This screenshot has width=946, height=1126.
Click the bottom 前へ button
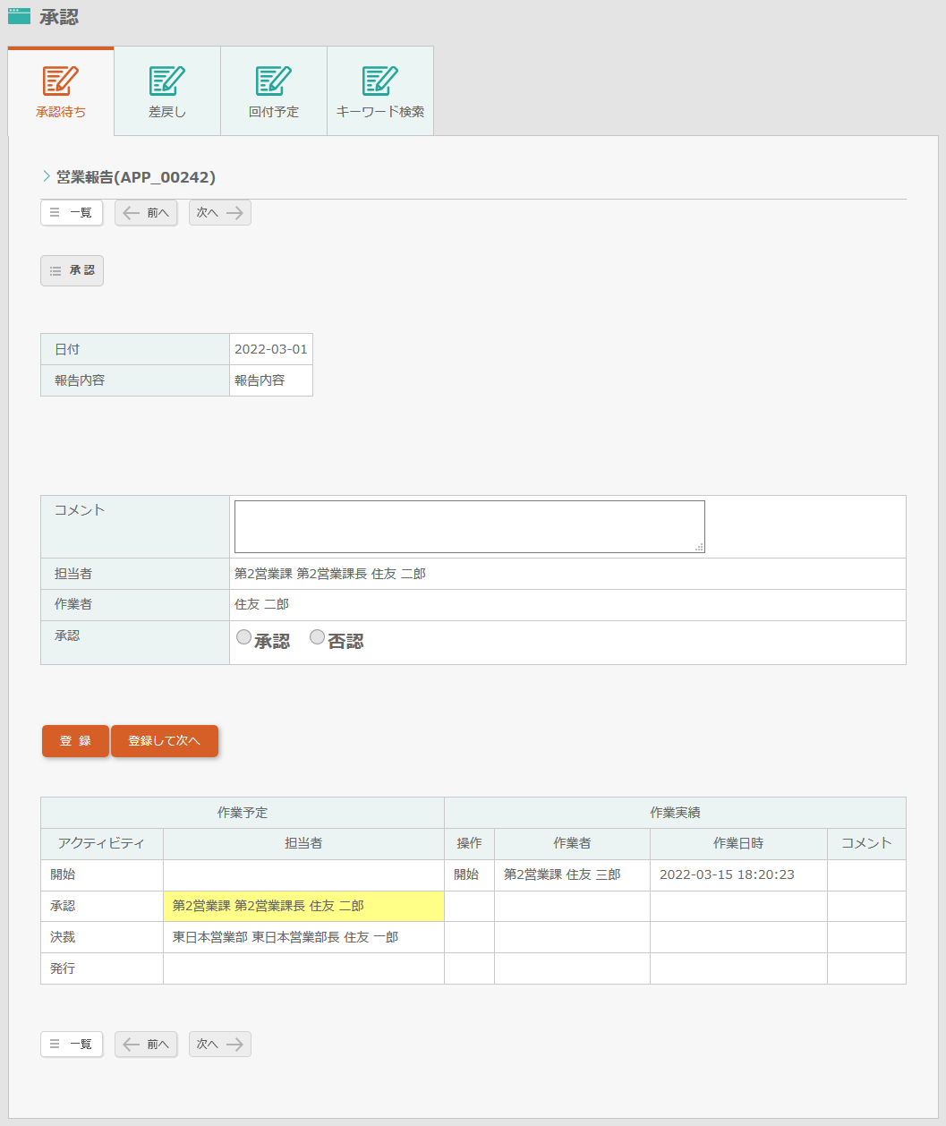click(x=146, y=1045)
